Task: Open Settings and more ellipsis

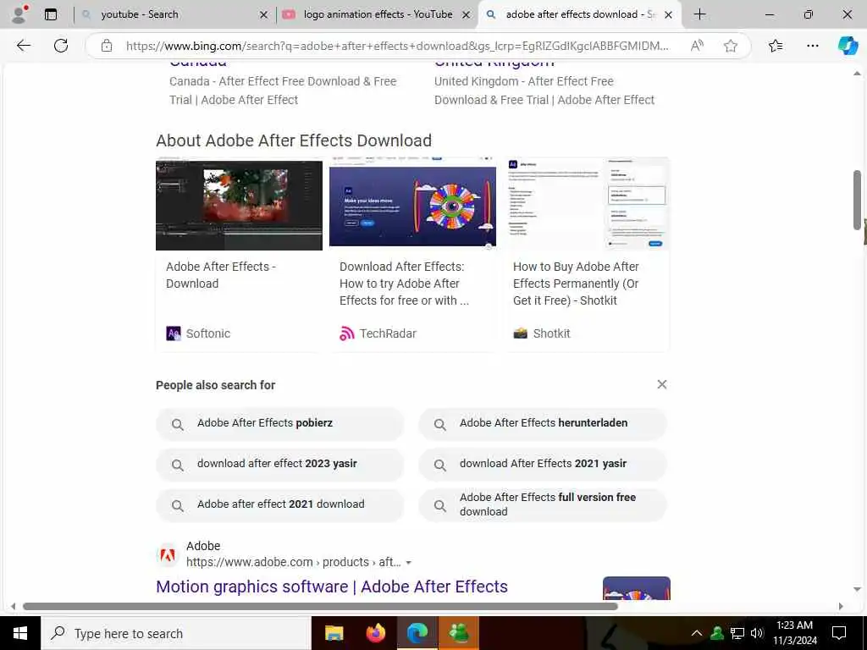Action: tap(813, 46)
